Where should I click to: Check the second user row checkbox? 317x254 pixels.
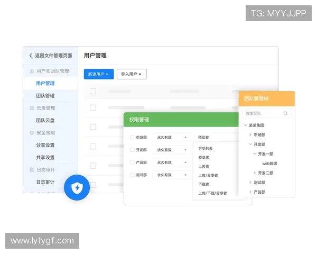[93, 127]
